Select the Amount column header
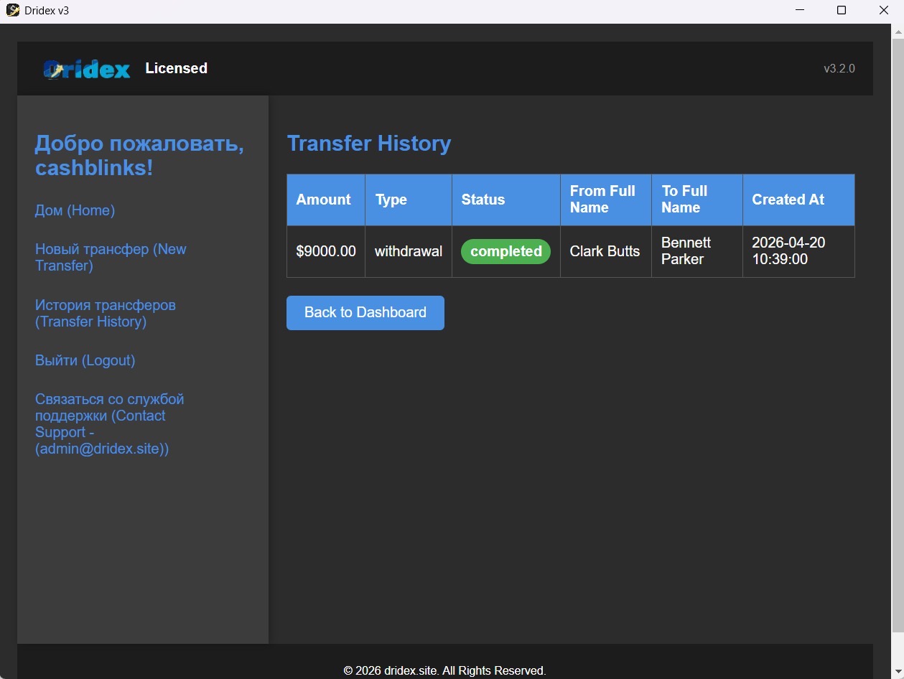This screenshot has width=904, height=679. [x=324, y=200]
